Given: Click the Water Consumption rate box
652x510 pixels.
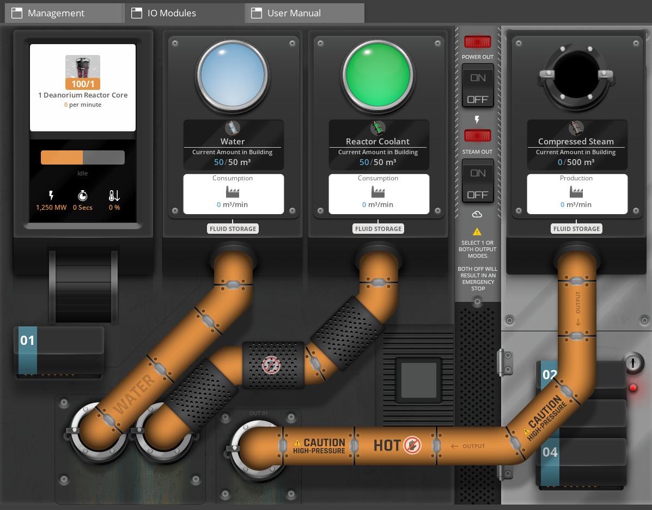Looking at the screenshot, I should tap(234, 194).
